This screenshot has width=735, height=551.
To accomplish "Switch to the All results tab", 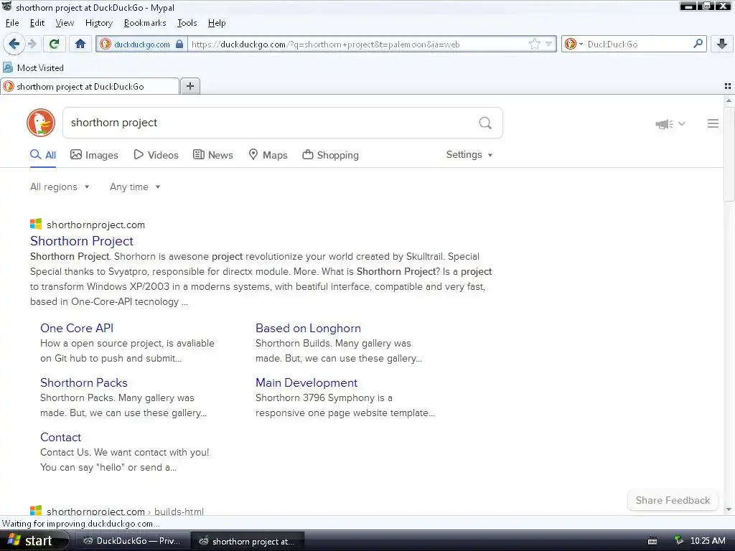I will [x=43, y=155].
